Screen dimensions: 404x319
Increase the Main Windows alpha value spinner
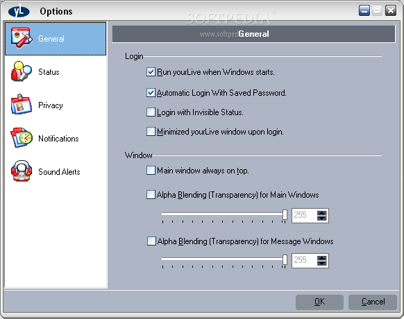[x=322, y=213]
